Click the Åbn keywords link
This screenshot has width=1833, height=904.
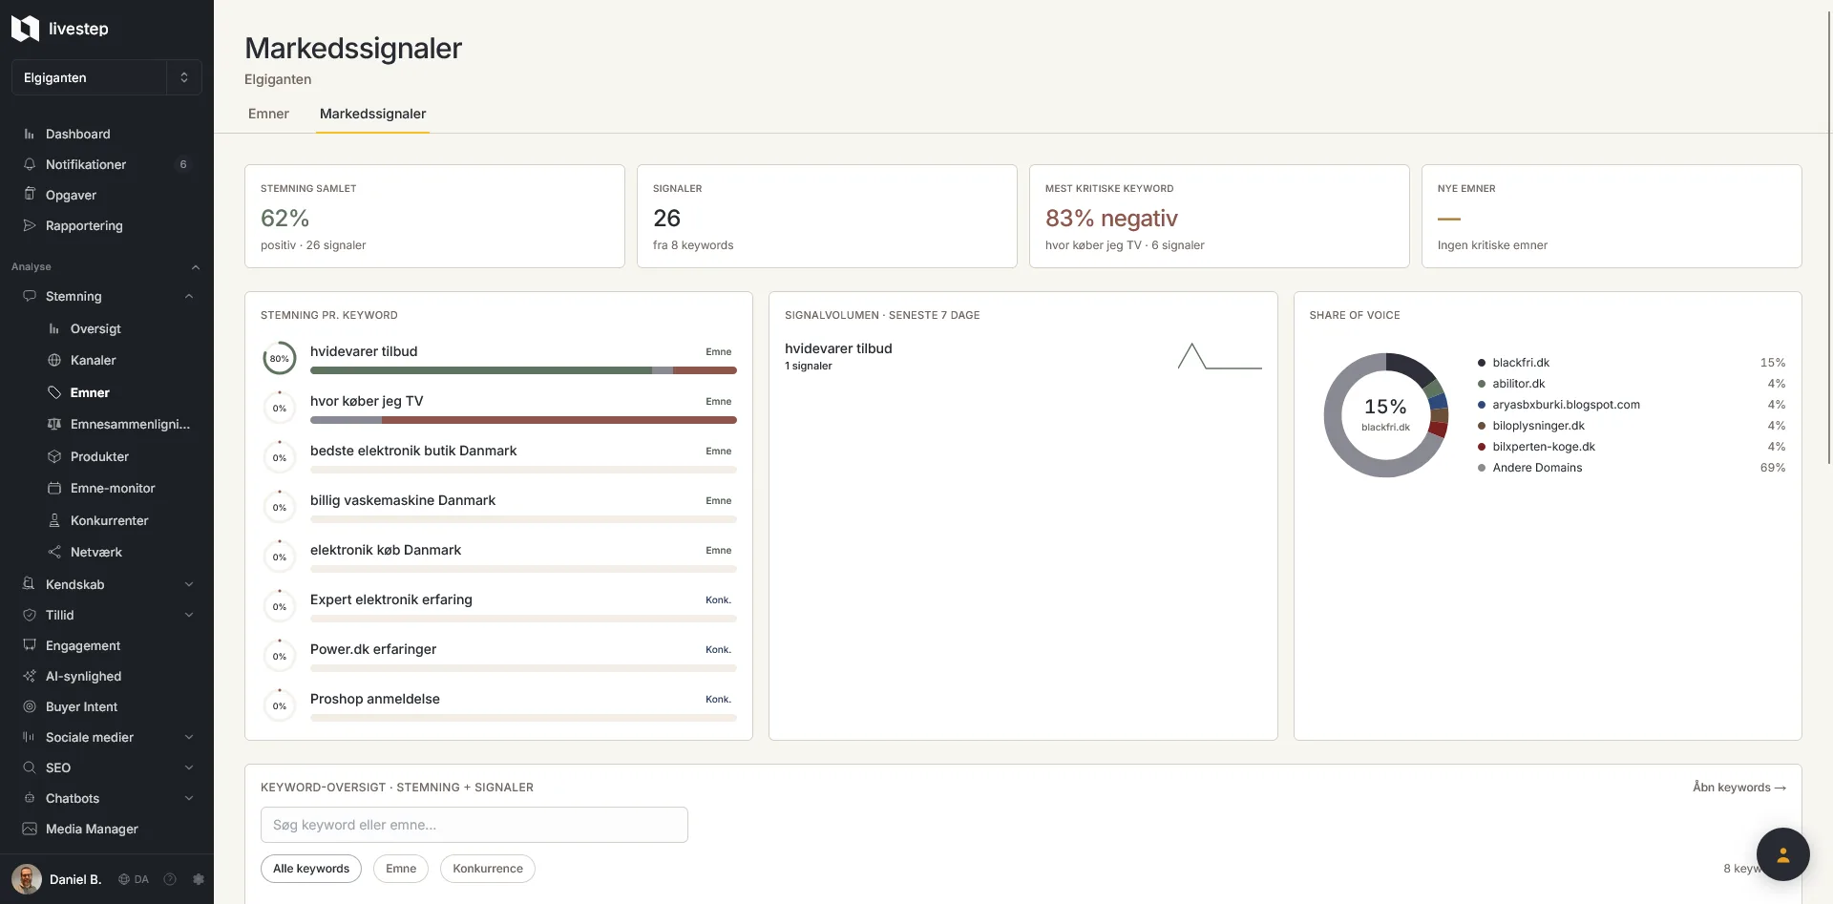tap(1738, 788)
